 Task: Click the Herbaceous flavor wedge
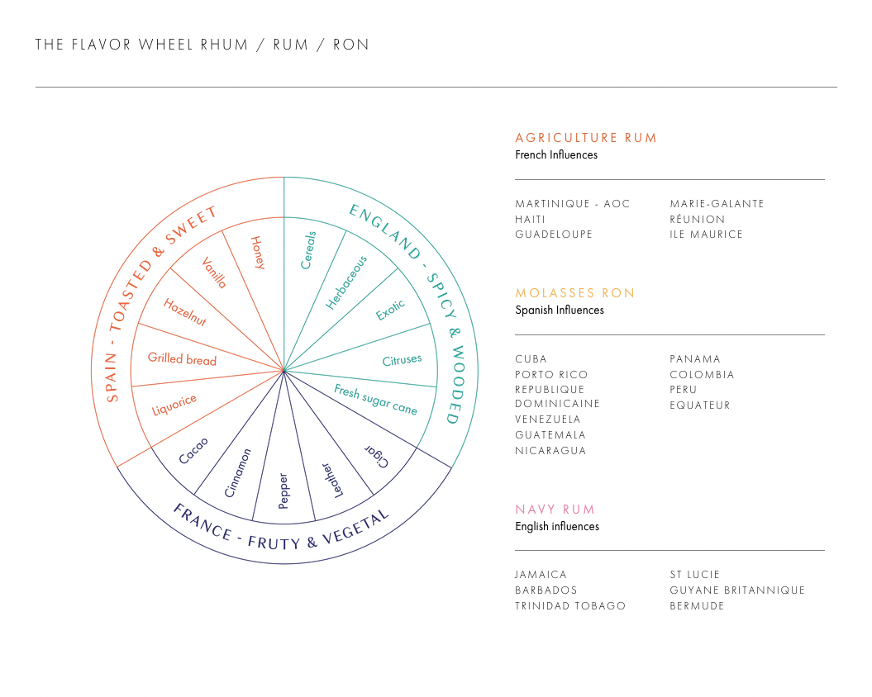click(x=346, y=282)
